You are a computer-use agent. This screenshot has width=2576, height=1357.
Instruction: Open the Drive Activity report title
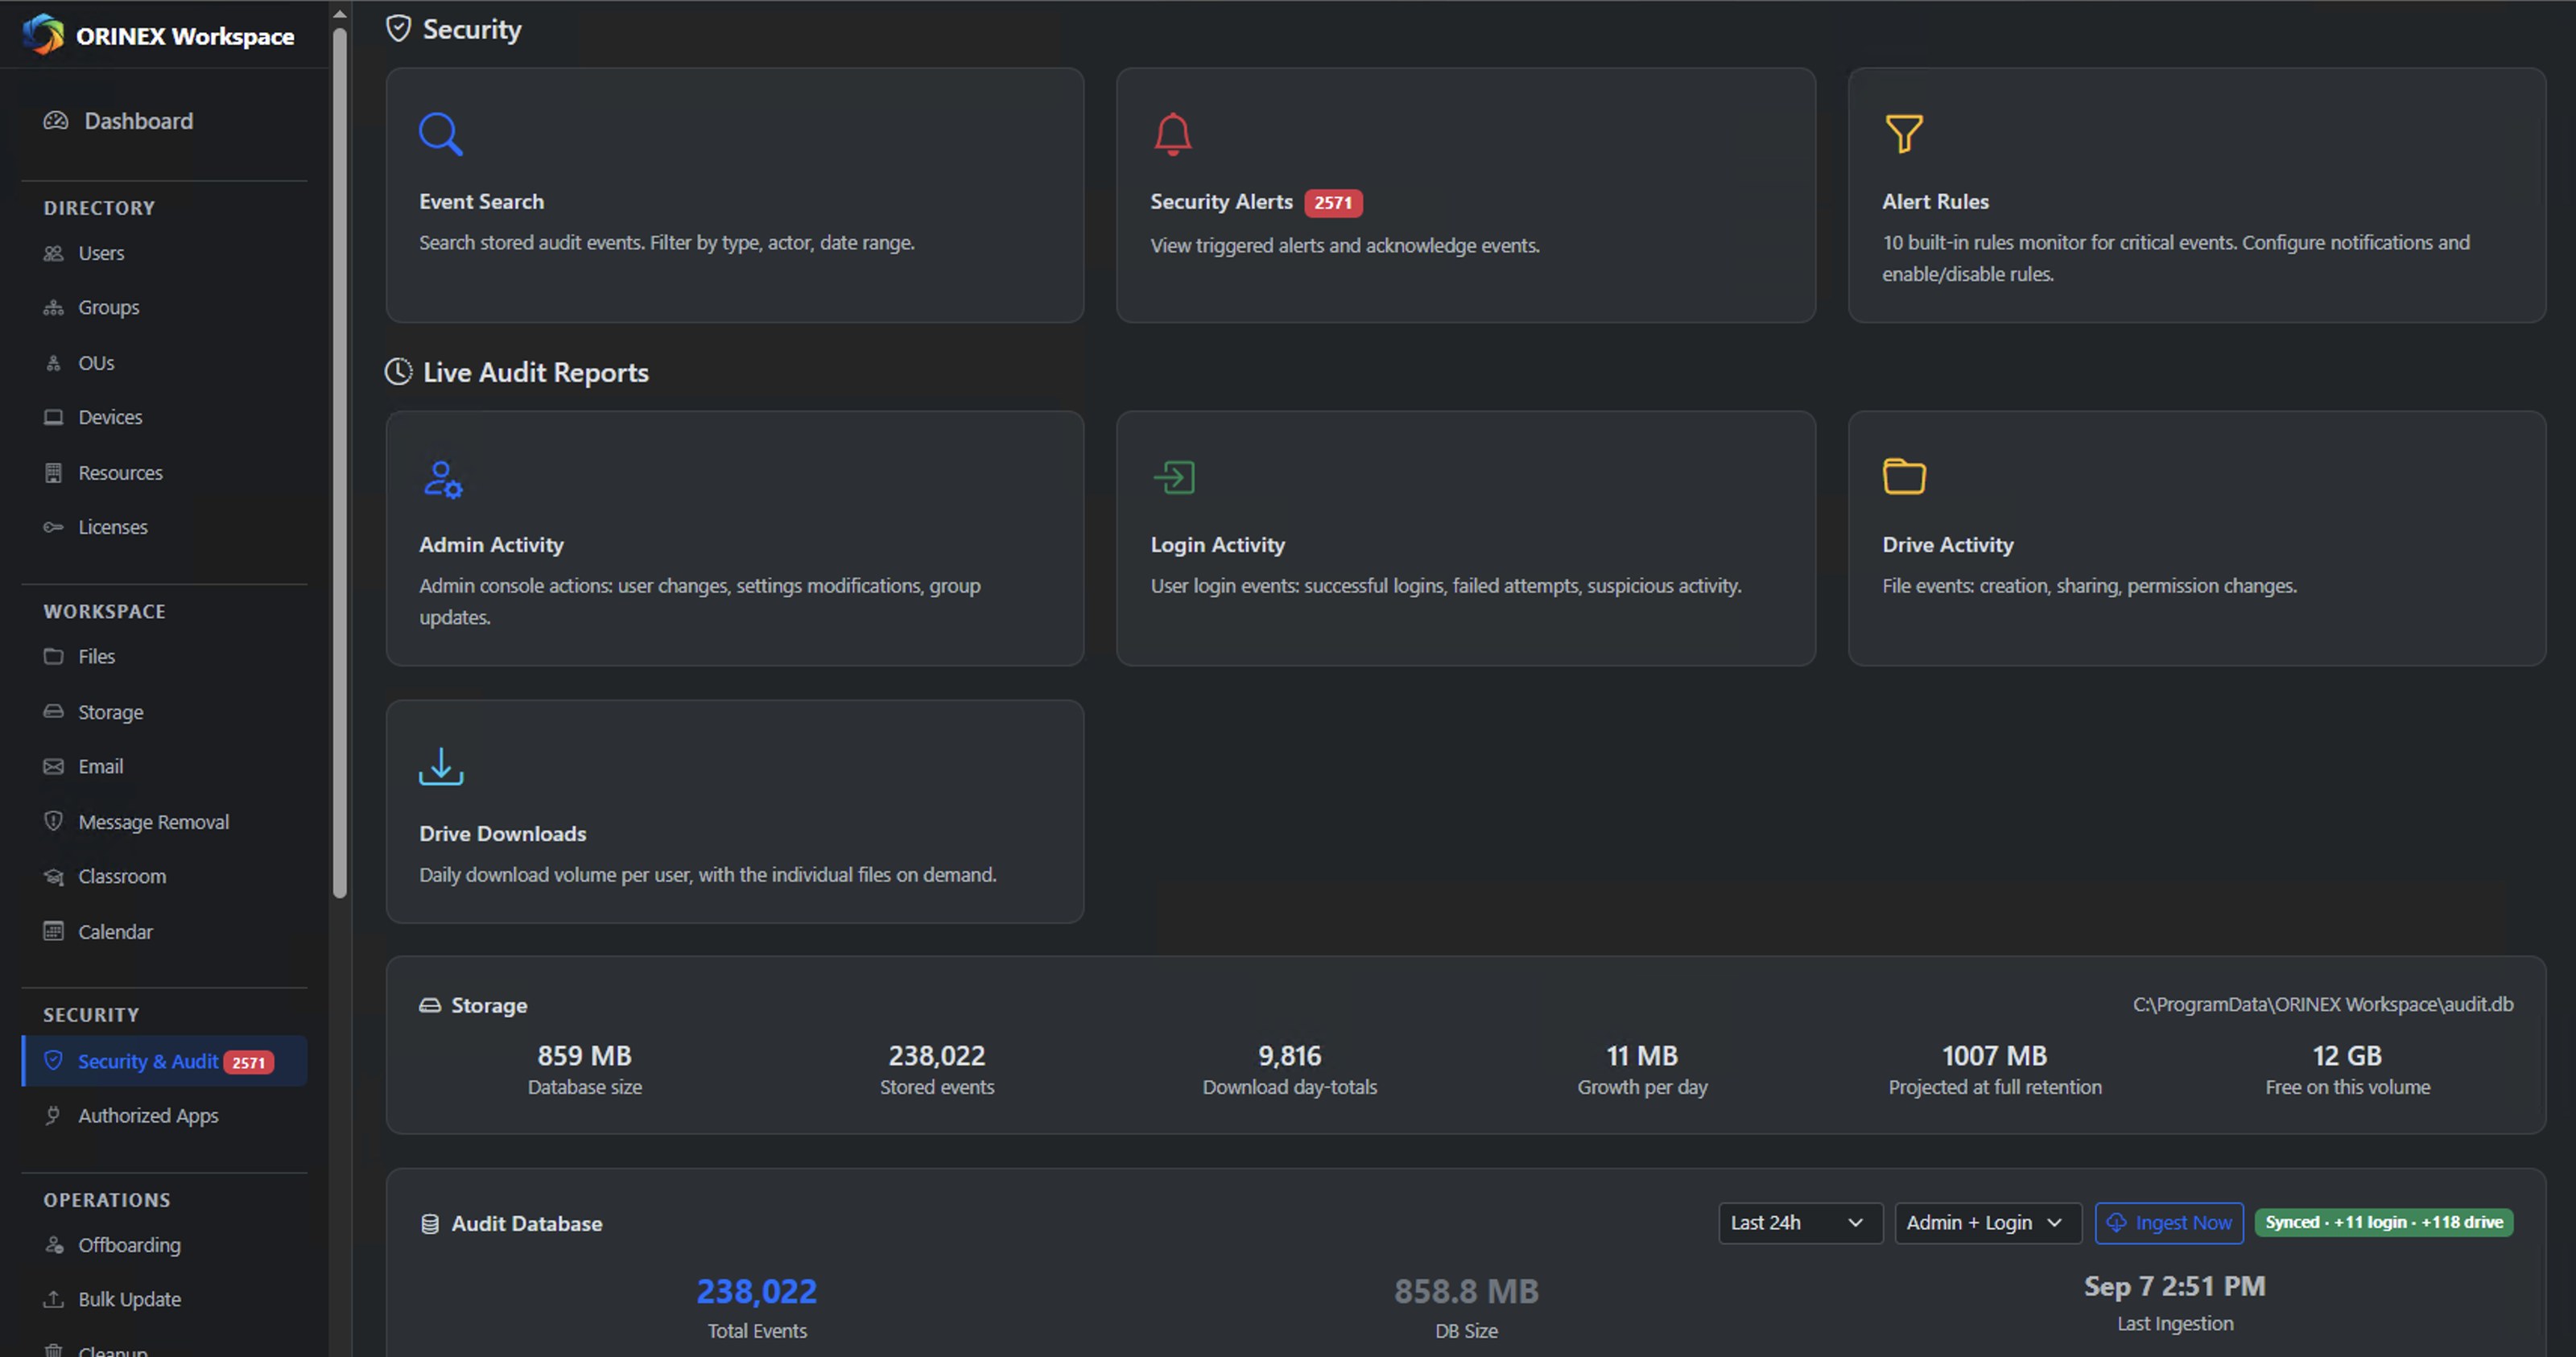(x=1947, y=544)
